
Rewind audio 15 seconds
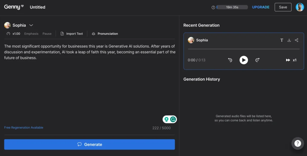tap(230, 60)
